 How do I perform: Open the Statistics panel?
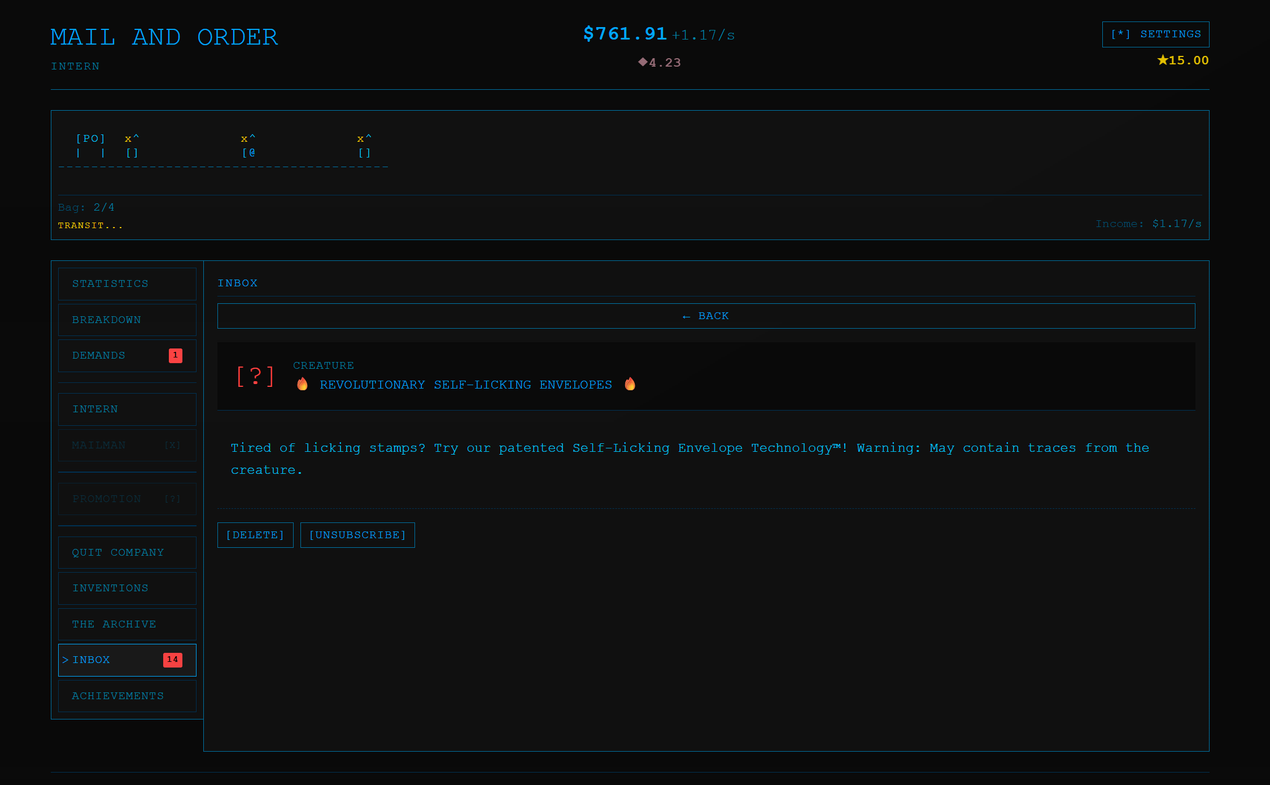tap(127, 284)
